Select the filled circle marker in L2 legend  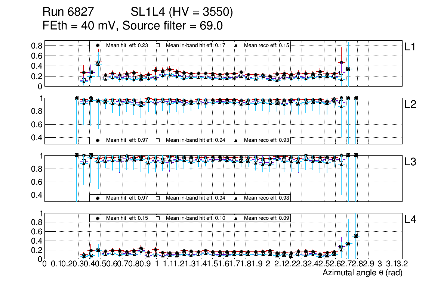[x=98, y=140]
